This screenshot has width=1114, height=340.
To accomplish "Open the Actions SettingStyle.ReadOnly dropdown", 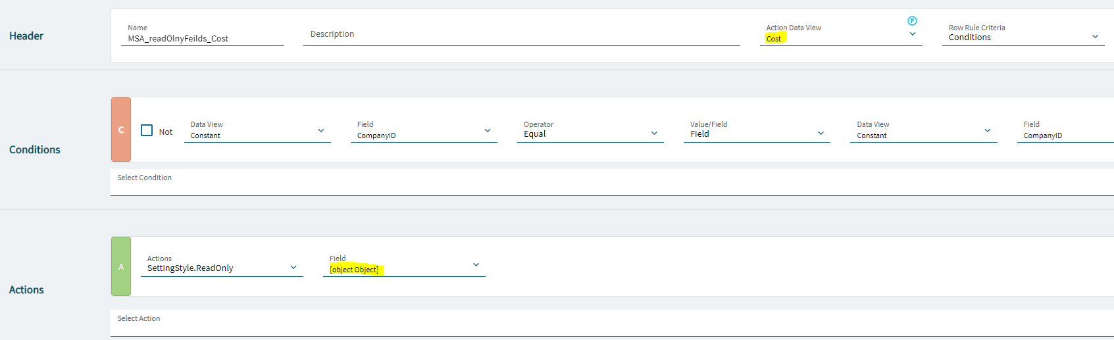I will (x=222, y=265).
